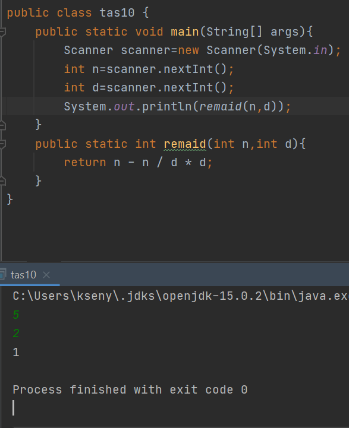Click the 'return n - n / d * d;' line
The height and width of the screenshot is (428, 349).
138,163
